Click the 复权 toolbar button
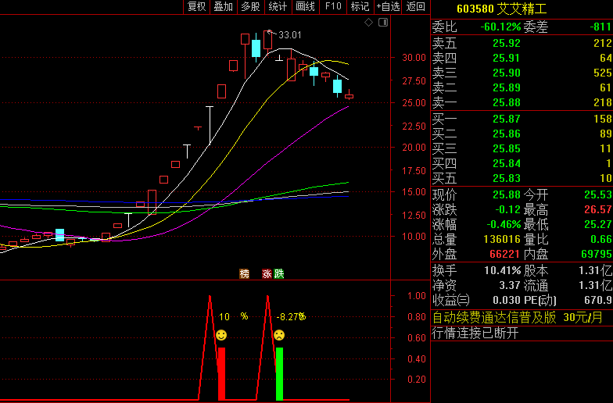Viewport: 613px width, 403px height. click(x=197, y=6)
